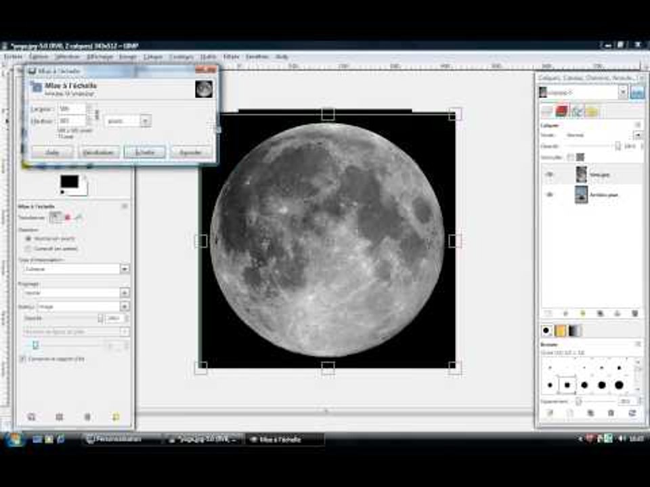Open the layer Mode dropdown (Normal)
The width and height of the screenshot is (650, 487).
pos(603,135)
